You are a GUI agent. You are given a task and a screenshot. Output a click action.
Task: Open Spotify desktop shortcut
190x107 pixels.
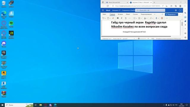[11, 24]
